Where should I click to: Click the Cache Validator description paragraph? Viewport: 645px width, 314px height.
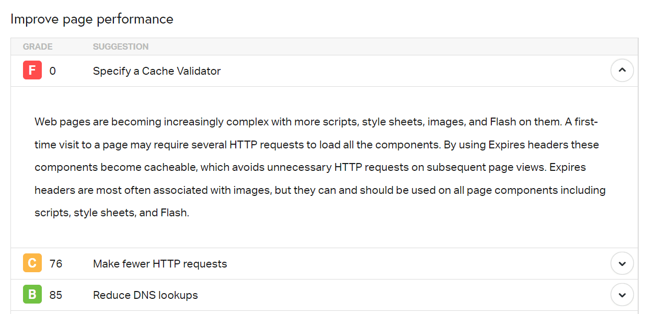[x=320, y=167]
